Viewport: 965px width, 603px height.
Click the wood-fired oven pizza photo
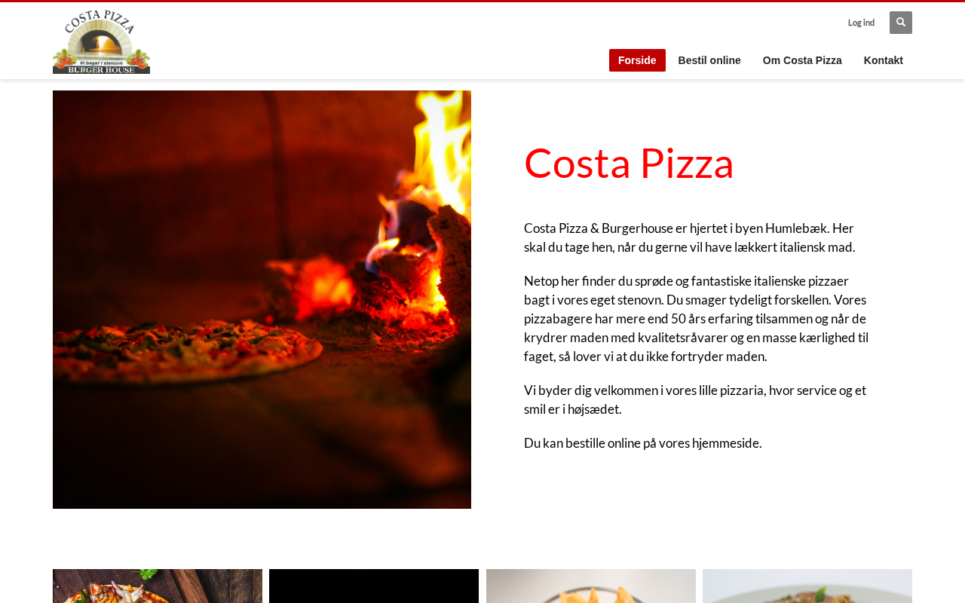262,299
